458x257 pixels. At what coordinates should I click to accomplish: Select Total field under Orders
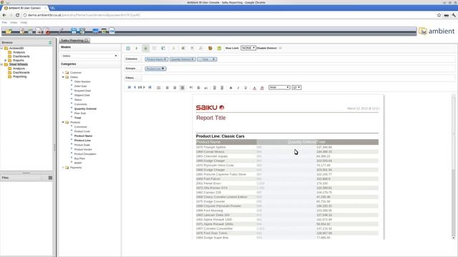(x=77, y=118)
